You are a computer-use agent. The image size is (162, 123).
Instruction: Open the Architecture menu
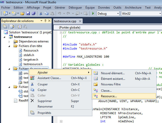point(133,8)
